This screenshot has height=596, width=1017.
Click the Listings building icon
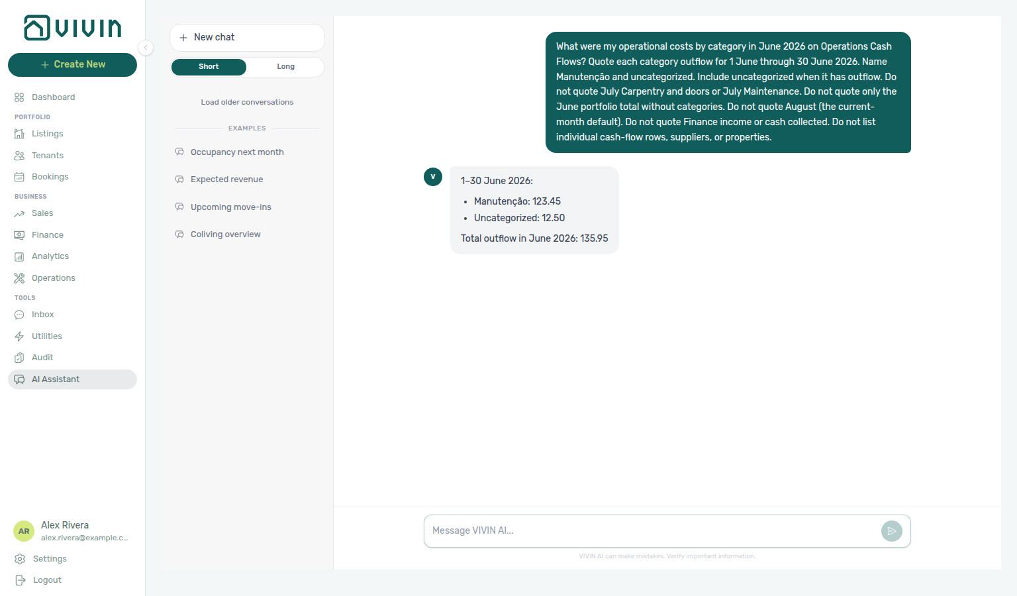(19, 134)
